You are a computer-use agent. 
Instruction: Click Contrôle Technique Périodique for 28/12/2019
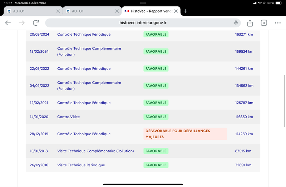point(84,134)
